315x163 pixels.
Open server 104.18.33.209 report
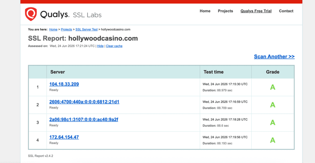coord(64,84)
